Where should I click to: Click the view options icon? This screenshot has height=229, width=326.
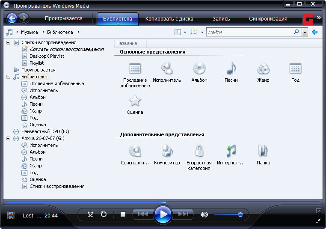pos(193,32)
